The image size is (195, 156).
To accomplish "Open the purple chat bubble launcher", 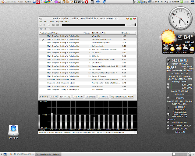I will [x=56, y=2].
